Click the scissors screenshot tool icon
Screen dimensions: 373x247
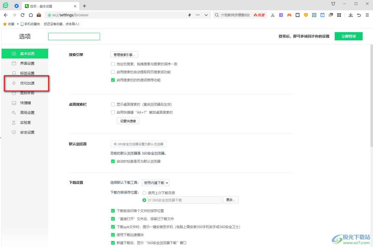(x=273, y=15)
